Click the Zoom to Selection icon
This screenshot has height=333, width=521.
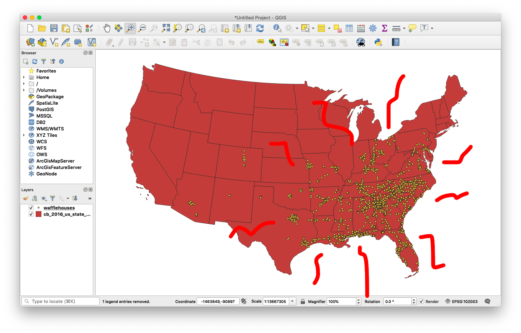coord(177,28)
